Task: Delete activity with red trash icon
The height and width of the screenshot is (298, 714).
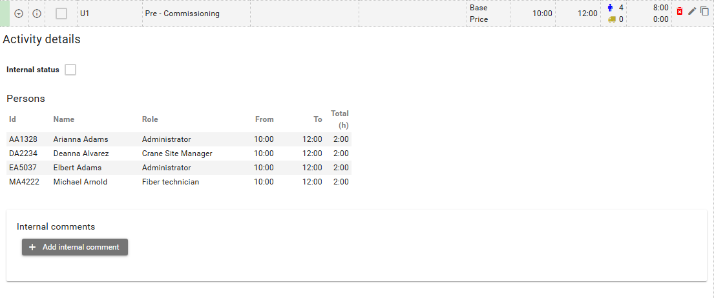Action: [x=680, y=12]
